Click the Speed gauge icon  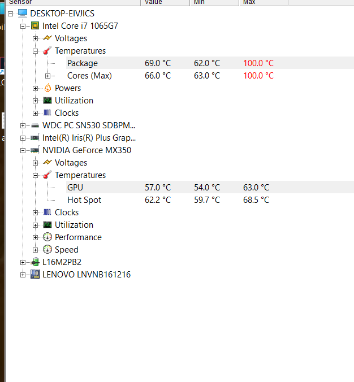click(48, 249)
